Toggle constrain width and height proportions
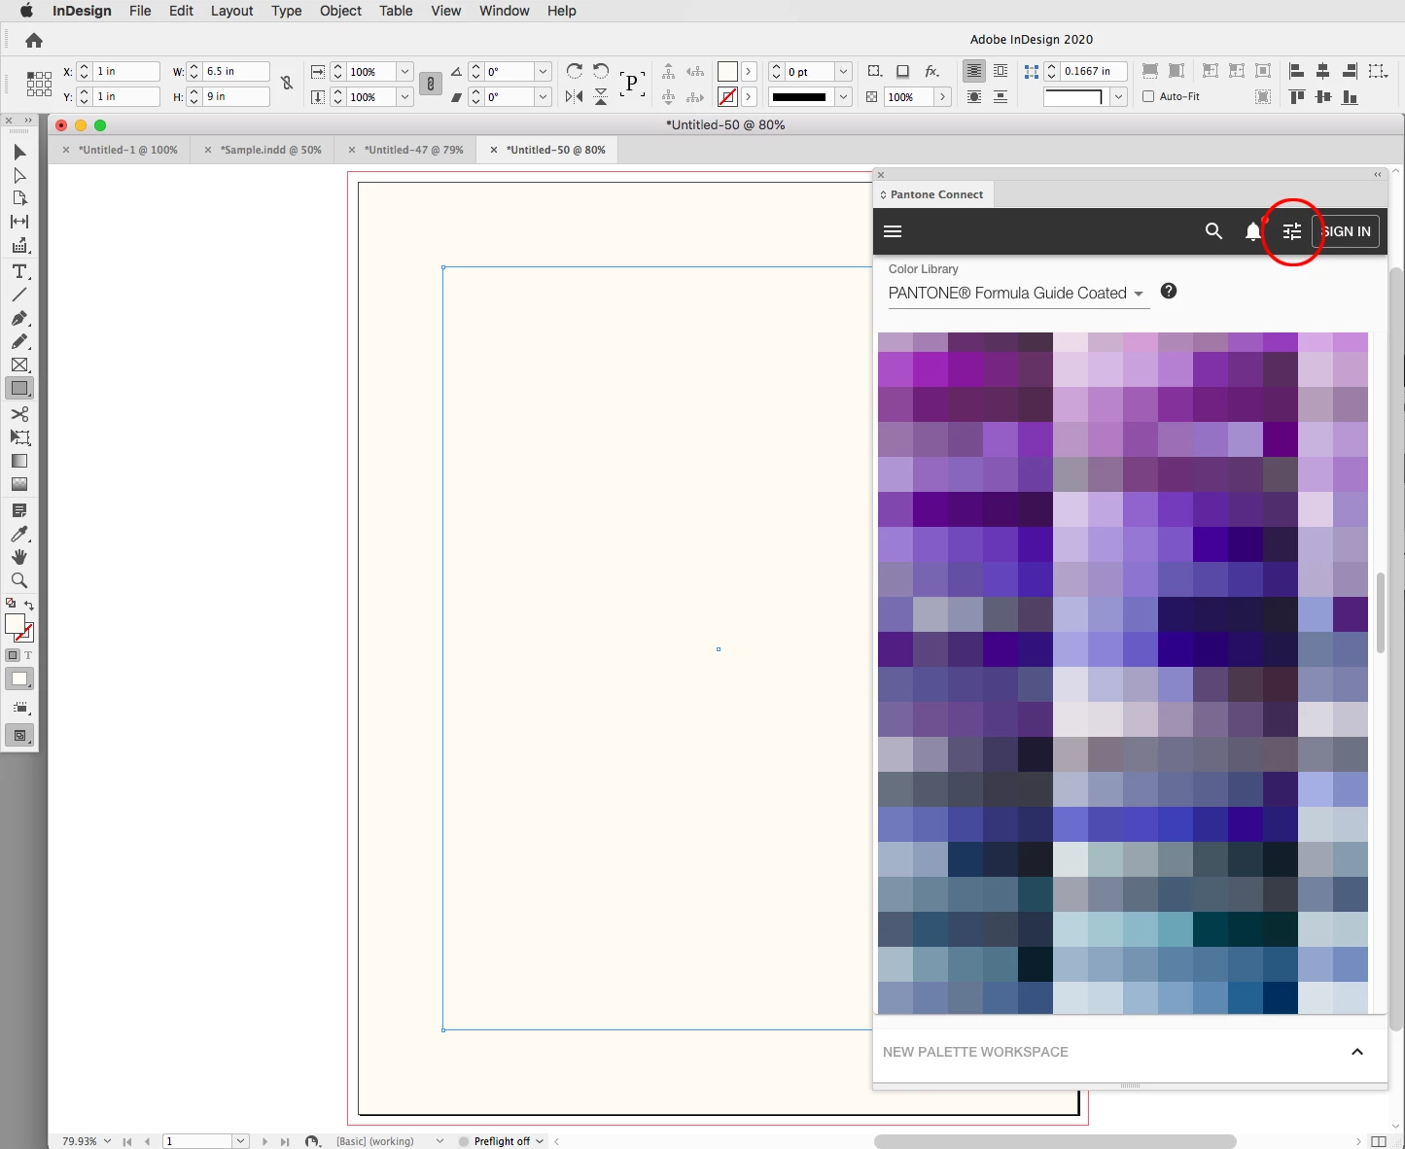Viewport: 1405px width, 1149px height. pos(287,84)
